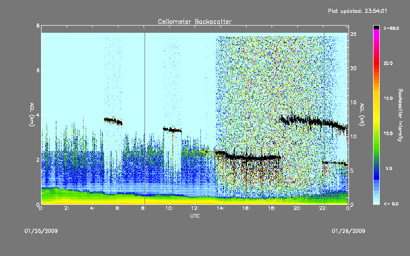Click the vertical gray marker line at 08:00 UTC
The image size is (410, 256).
coord(145,118)
